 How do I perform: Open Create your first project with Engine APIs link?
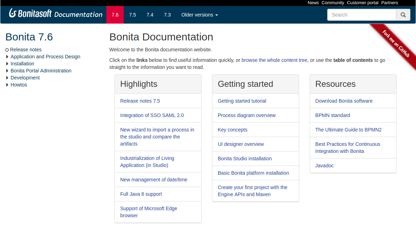pyautogui.click(x=253, y=191)
